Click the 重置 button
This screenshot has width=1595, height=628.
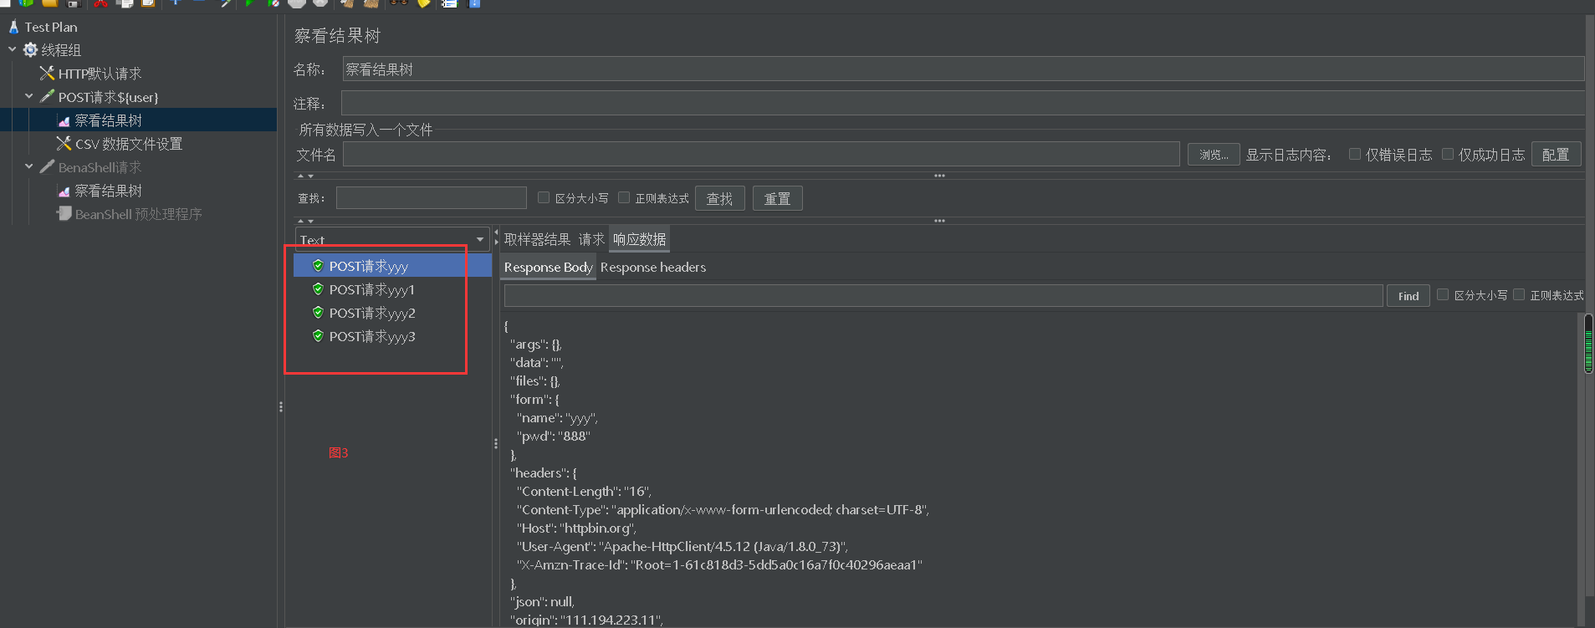[x=777, y=198]
